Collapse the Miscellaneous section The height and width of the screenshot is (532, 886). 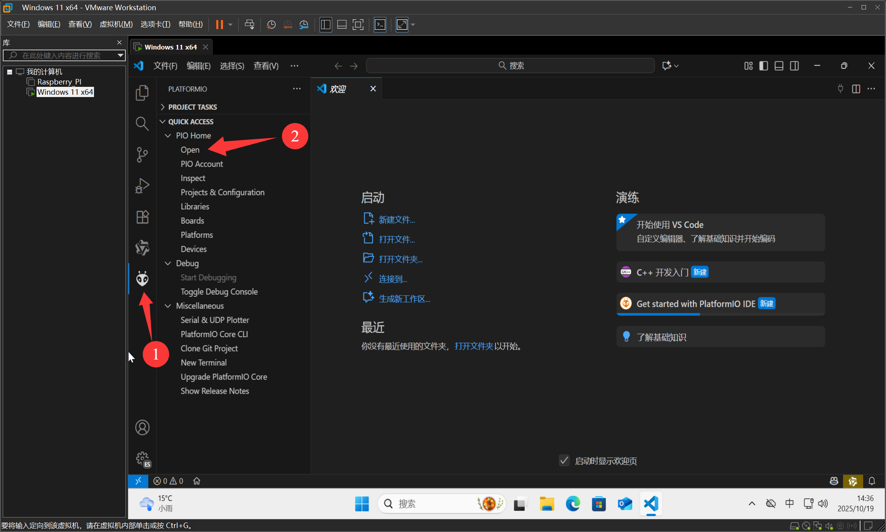(168, 306)
